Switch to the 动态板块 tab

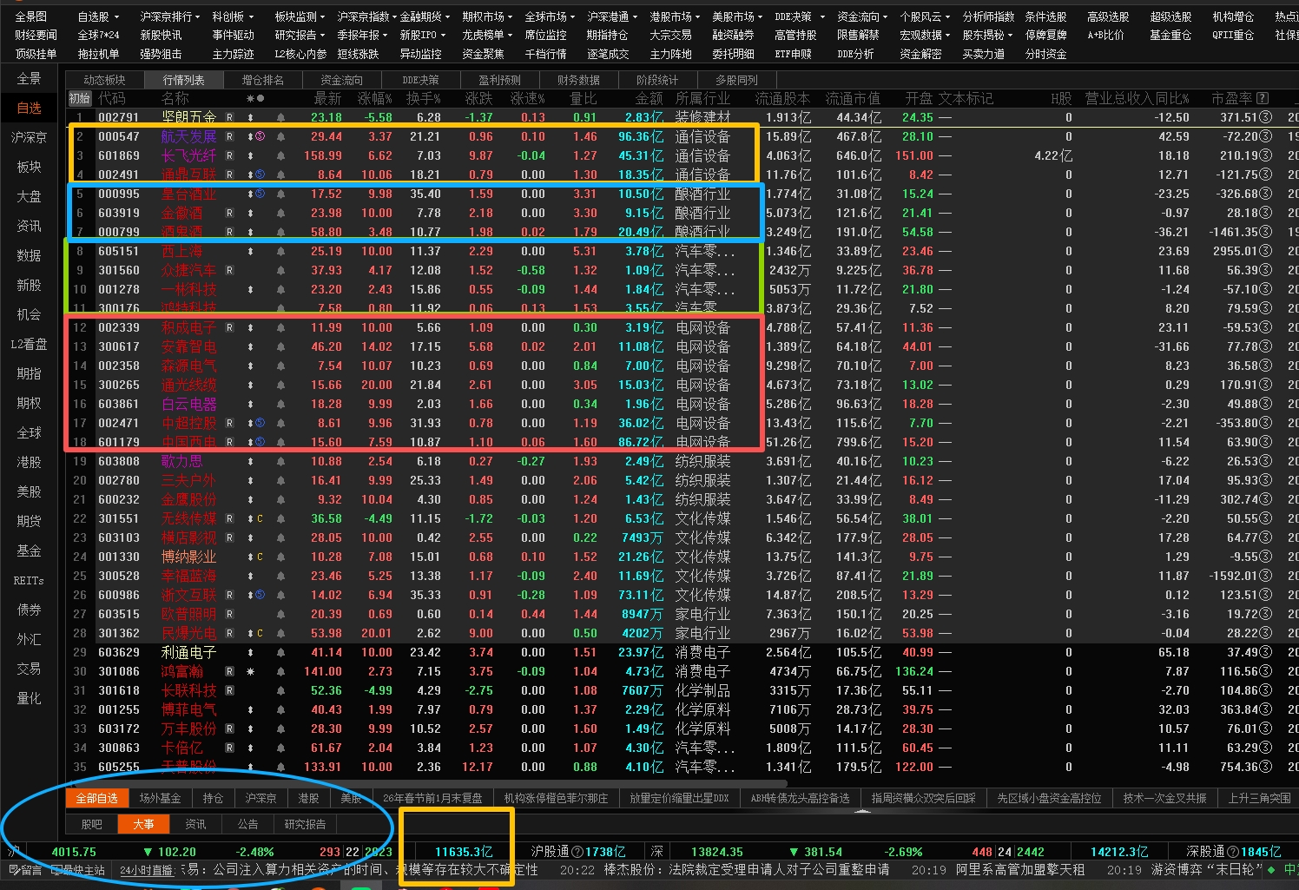104,80
